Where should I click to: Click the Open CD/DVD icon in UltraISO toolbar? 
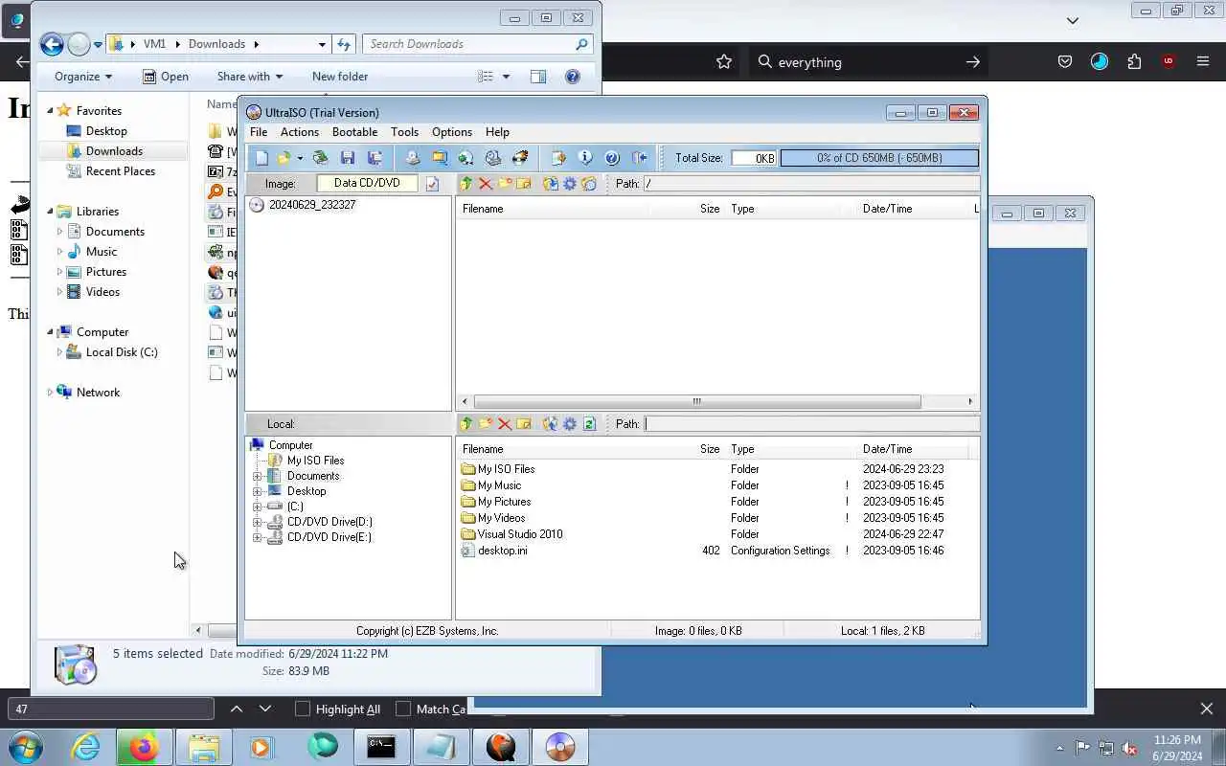coord(320,158)
